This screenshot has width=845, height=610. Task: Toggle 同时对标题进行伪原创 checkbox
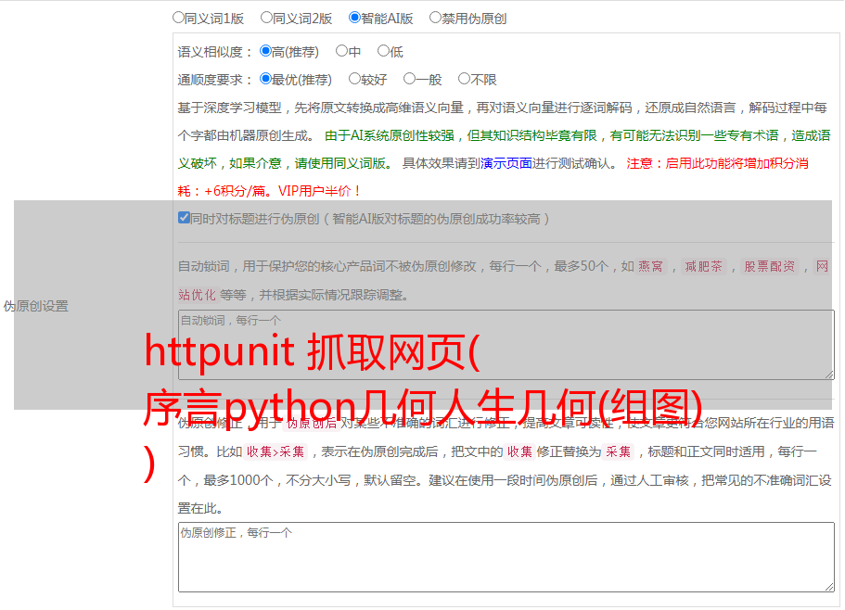coord(184,218)
